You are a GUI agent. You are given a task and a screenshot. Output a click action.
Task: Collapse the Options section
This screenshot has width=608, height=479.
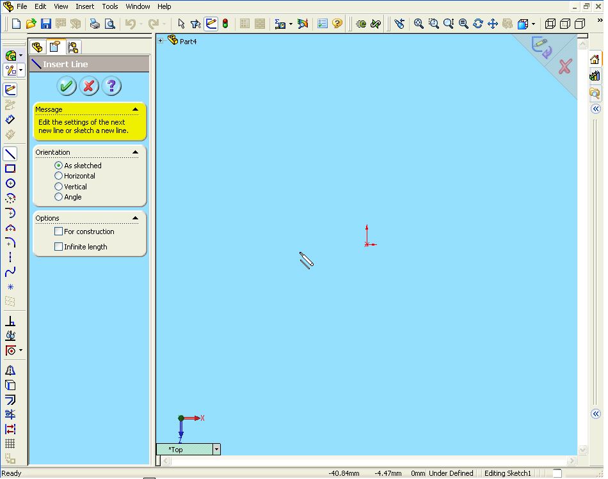click(135, 218)
